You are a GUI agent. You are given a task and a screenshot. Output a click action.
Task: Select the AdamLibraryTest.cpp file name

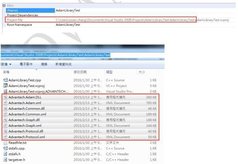25,80
